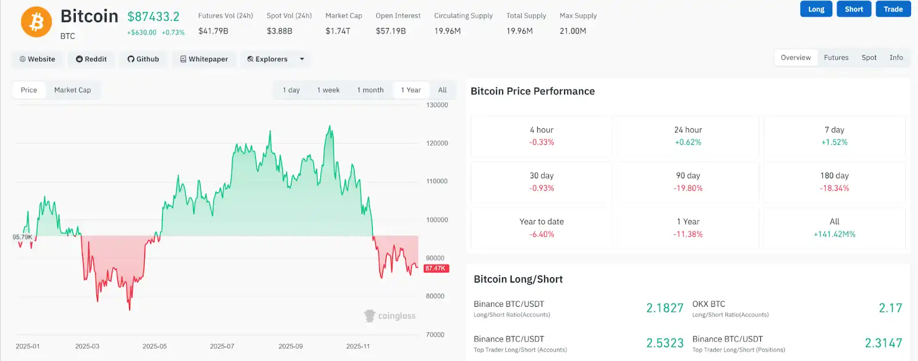Click the Website globe icon
This screenshot has height=361, width=918.
pos(22,59)
